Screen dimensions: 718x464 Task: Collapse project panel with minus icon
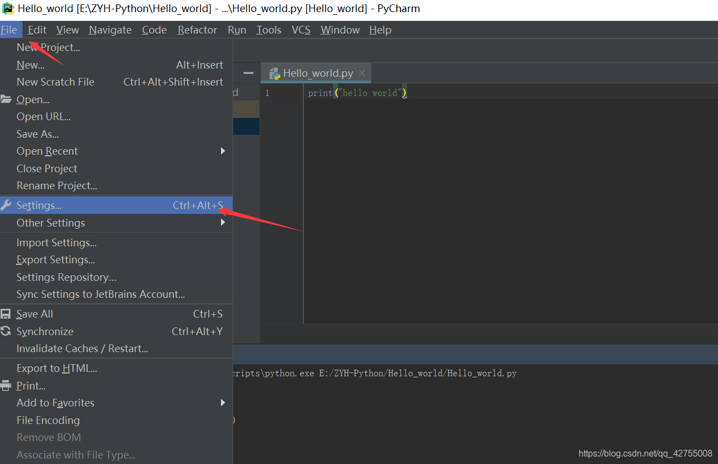pyautogui.click(x=248, y=73)
